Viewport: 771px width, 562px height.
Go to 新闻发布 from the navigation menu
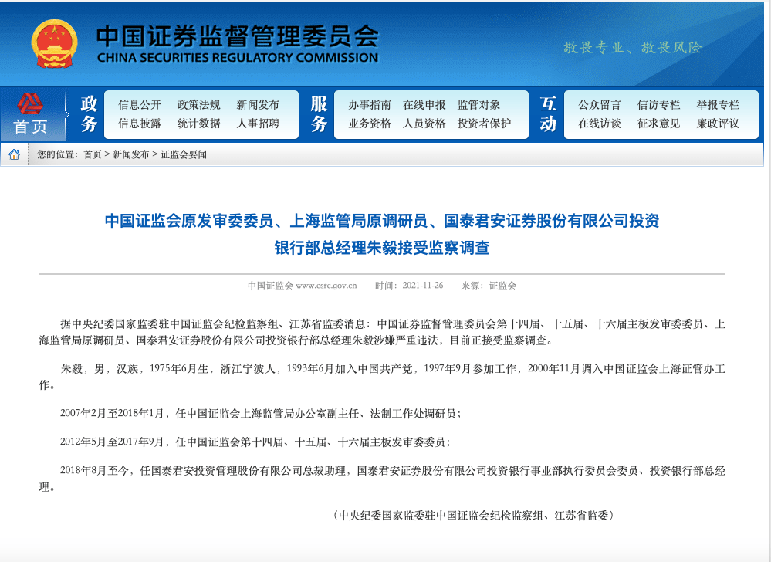(255, 106)
